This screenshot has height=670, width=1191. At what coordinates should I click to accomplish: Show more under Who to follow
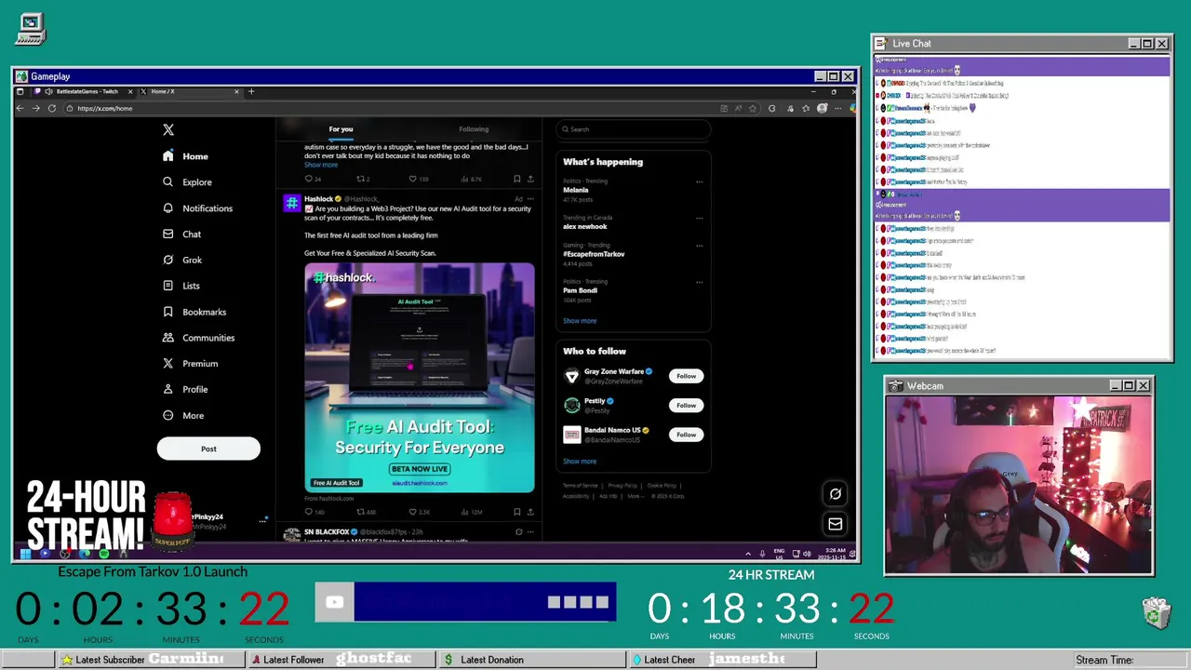point(580,462)
